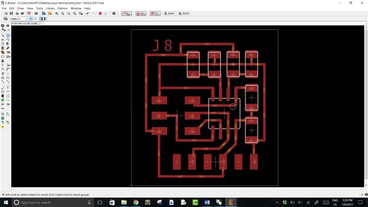Viewport: 368px width, 207px height.
Task: Select the Rectangle draw tool
Action: coord(3,96)
